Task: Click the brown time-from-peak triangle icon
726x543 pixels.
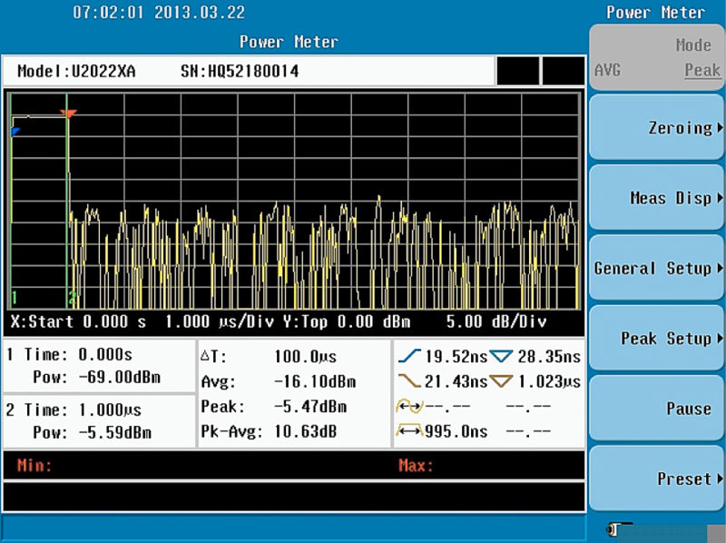Action: [x=501, y=381]
